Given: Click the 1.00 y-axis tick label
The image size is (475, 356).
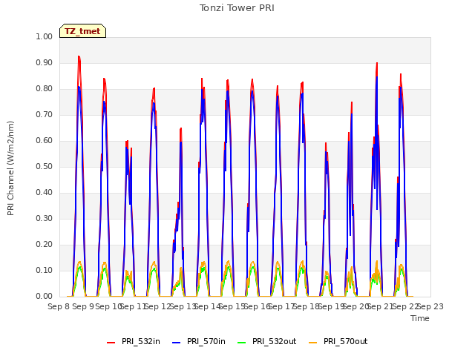Looking at the screenshot, I should point(45,36).
